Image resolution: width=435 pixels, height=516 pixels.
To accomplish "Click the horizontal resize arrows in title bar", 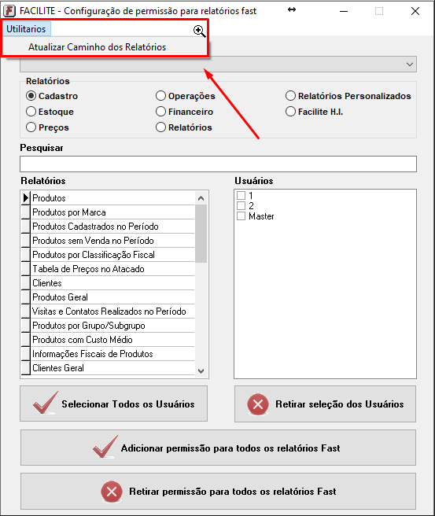I will click(292, 10).
